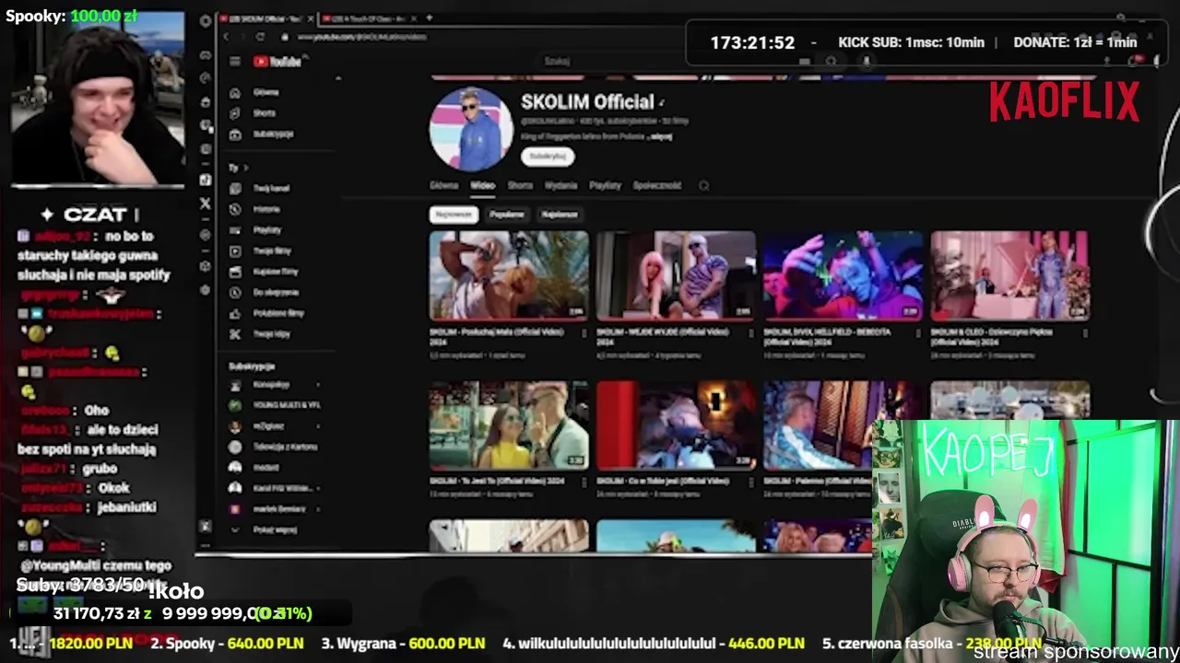Click the browser address bar URL

coord(364,37)
